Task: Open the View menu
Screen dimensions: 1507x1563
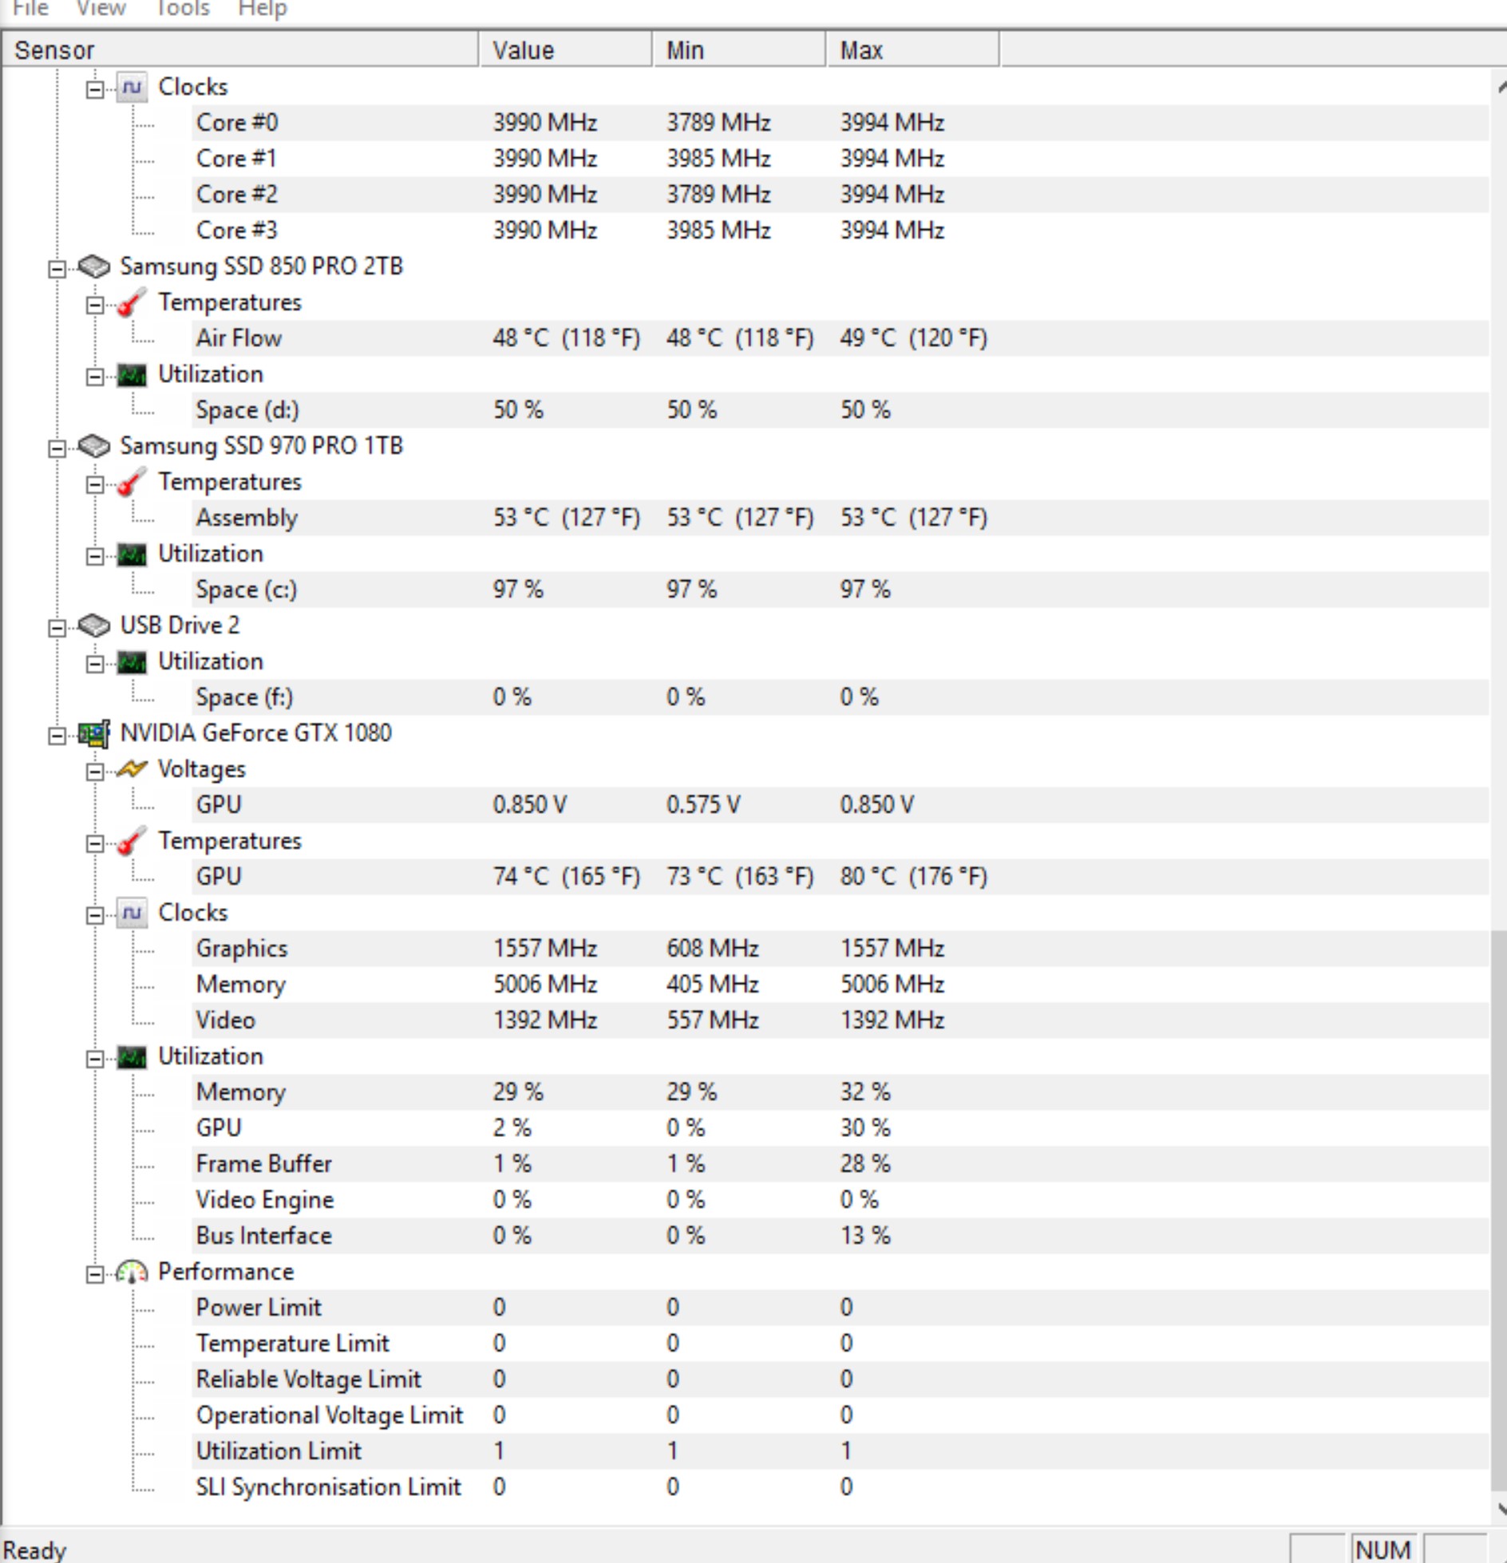Action: [101, 9]
